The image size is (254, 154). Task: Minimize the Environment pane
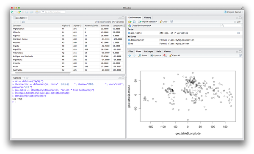[x=237, y=18]
